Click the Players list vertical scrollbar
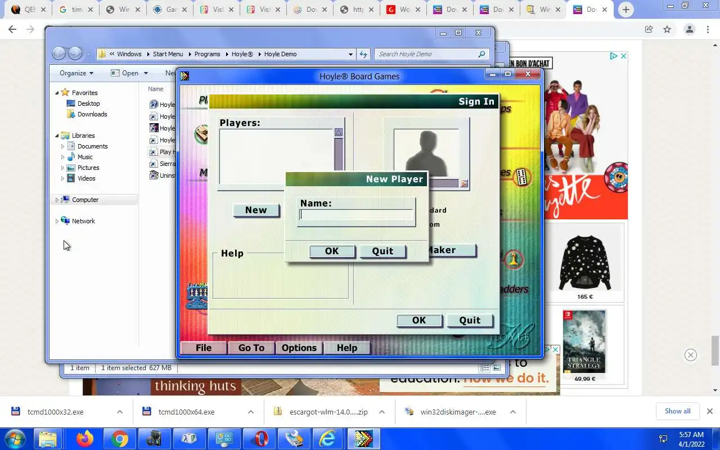This screenshot has width=720, height=450. [339, 156]
